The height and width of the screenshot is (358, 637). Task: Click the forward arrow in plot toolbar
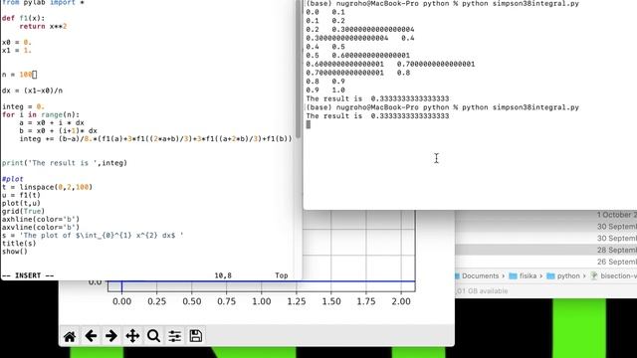click(111, 336)
